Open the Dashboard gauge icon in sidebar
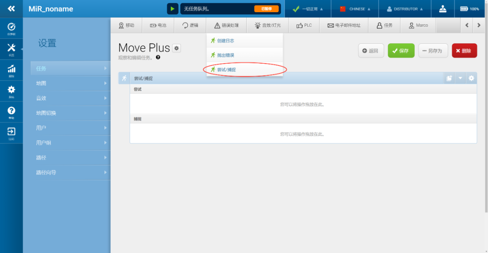Image resolution: width=488 pixels, height=253 pixels. pyautogui.click(x=11, y=28)
